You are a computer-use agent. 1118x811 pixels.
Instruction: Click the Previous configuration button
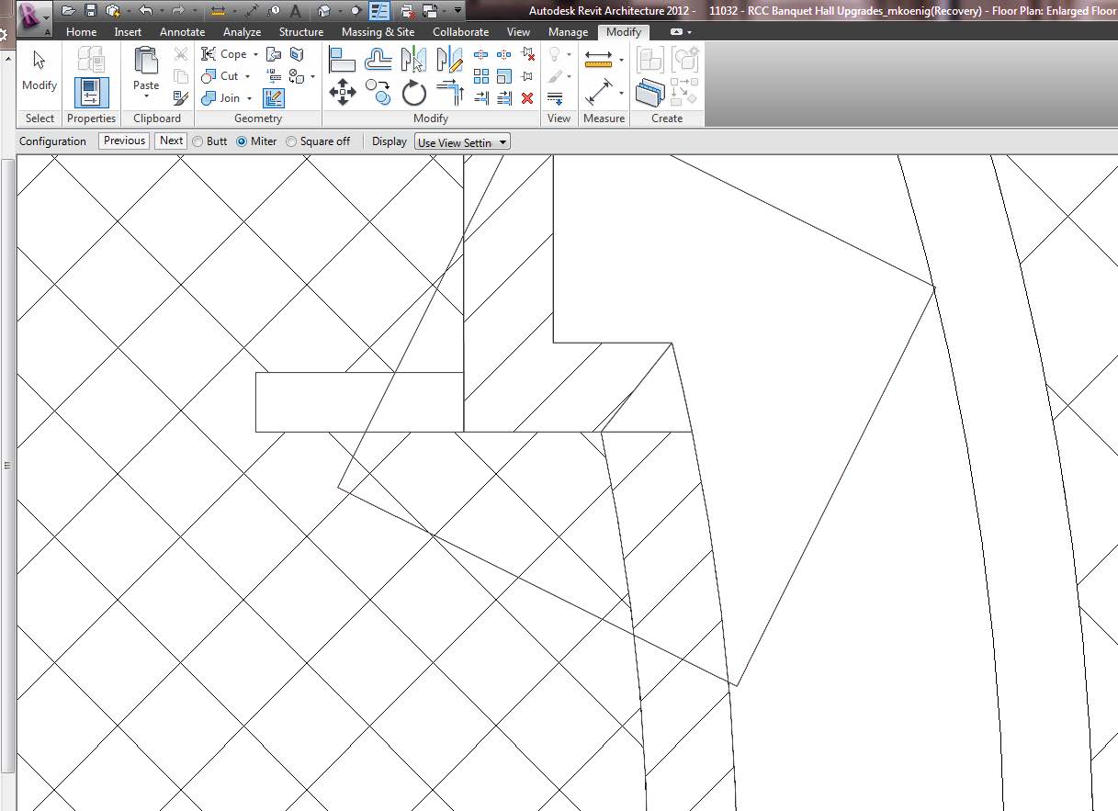pyautogui.click(x=124, y=141)
